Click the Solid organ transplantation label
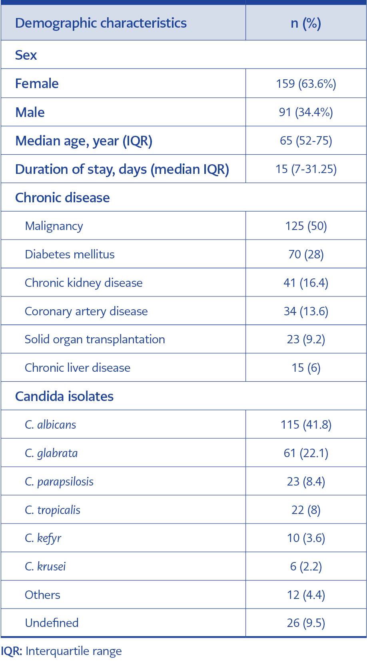 click(x=95, y=340)
